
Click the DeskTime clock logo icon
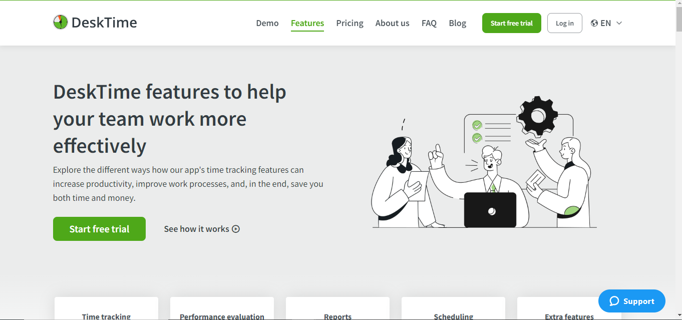point(60,22)
